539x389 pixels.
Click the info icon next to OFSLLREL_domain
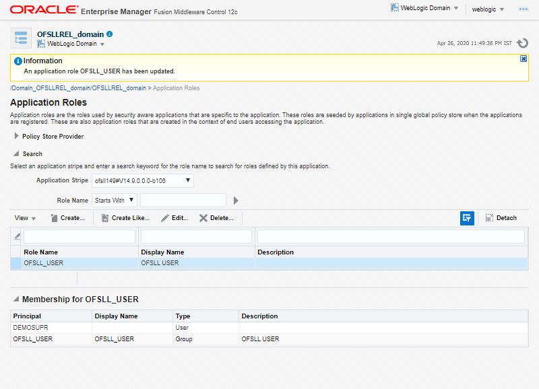(x=109, y=34)
